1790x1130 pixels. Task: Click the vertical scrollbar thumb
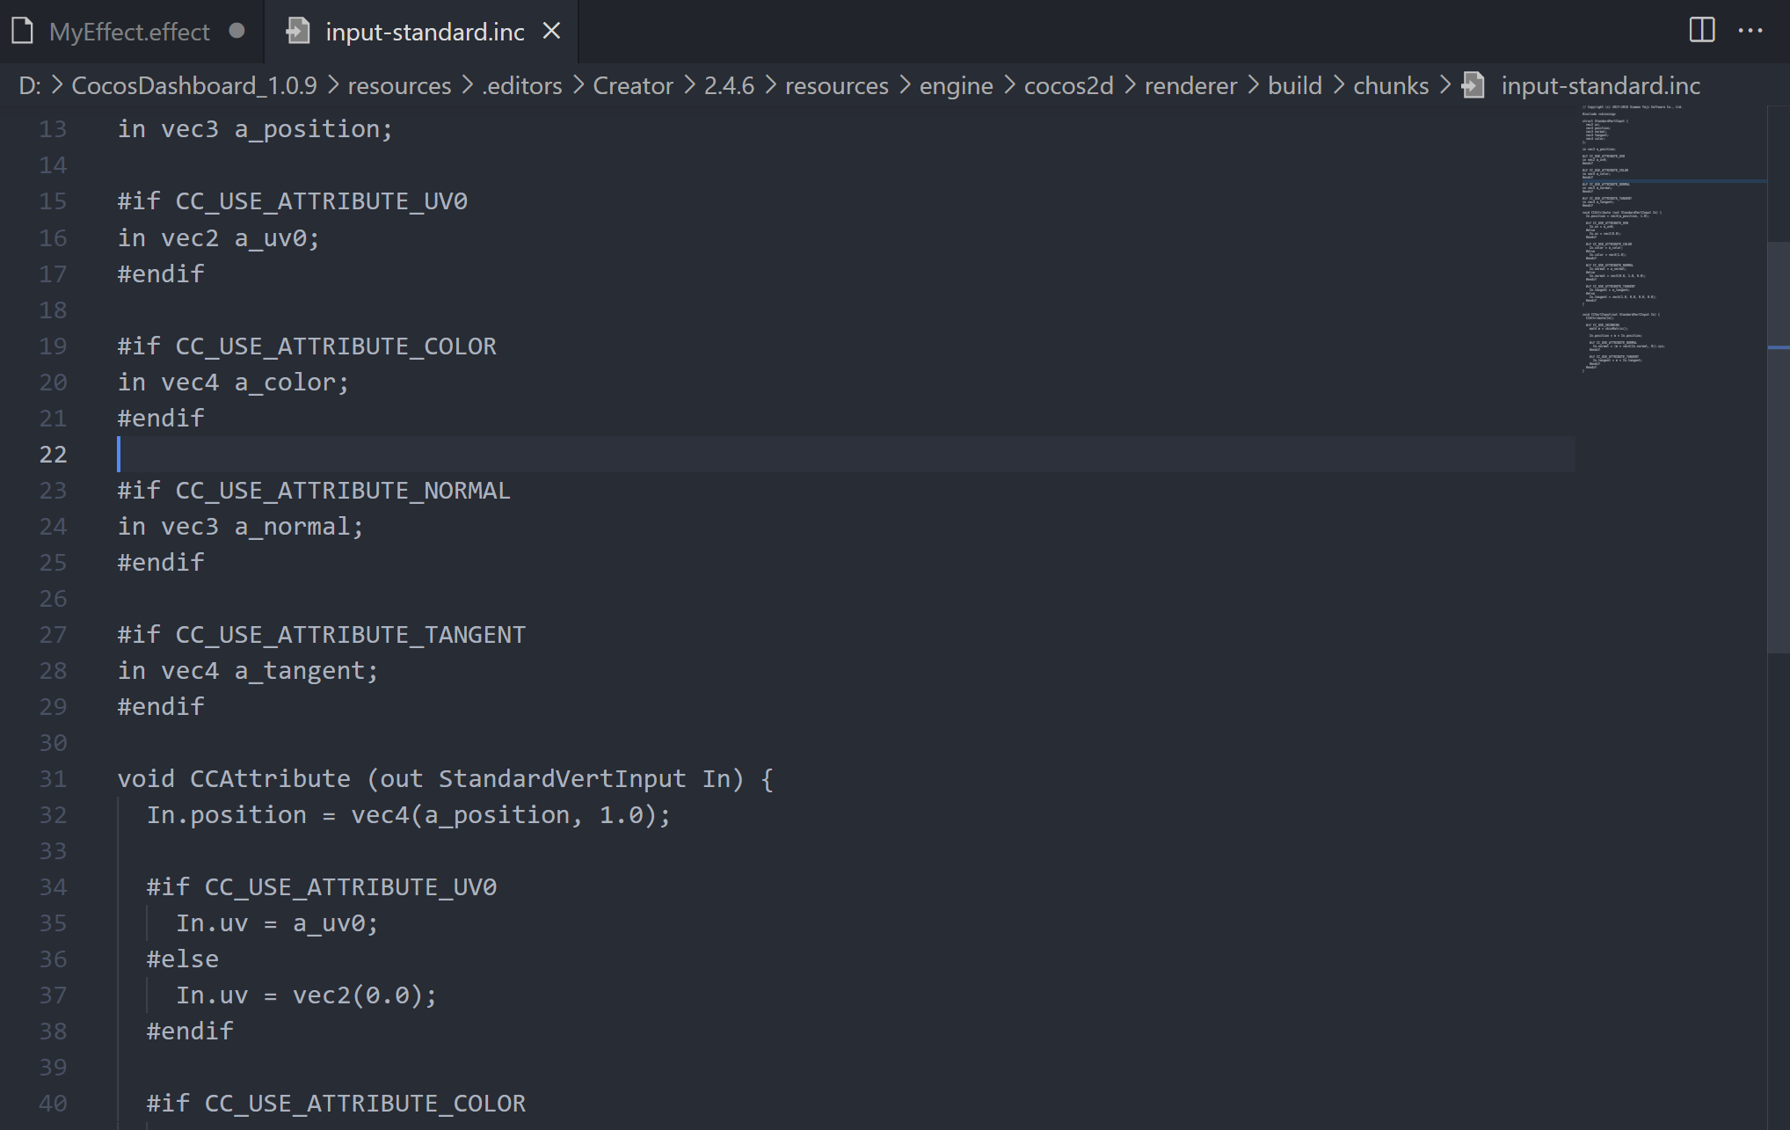pos(1779,447)
